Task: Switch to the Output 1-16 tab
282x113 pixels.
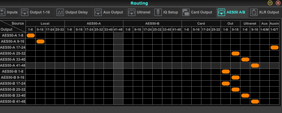Action: point(37,12)
